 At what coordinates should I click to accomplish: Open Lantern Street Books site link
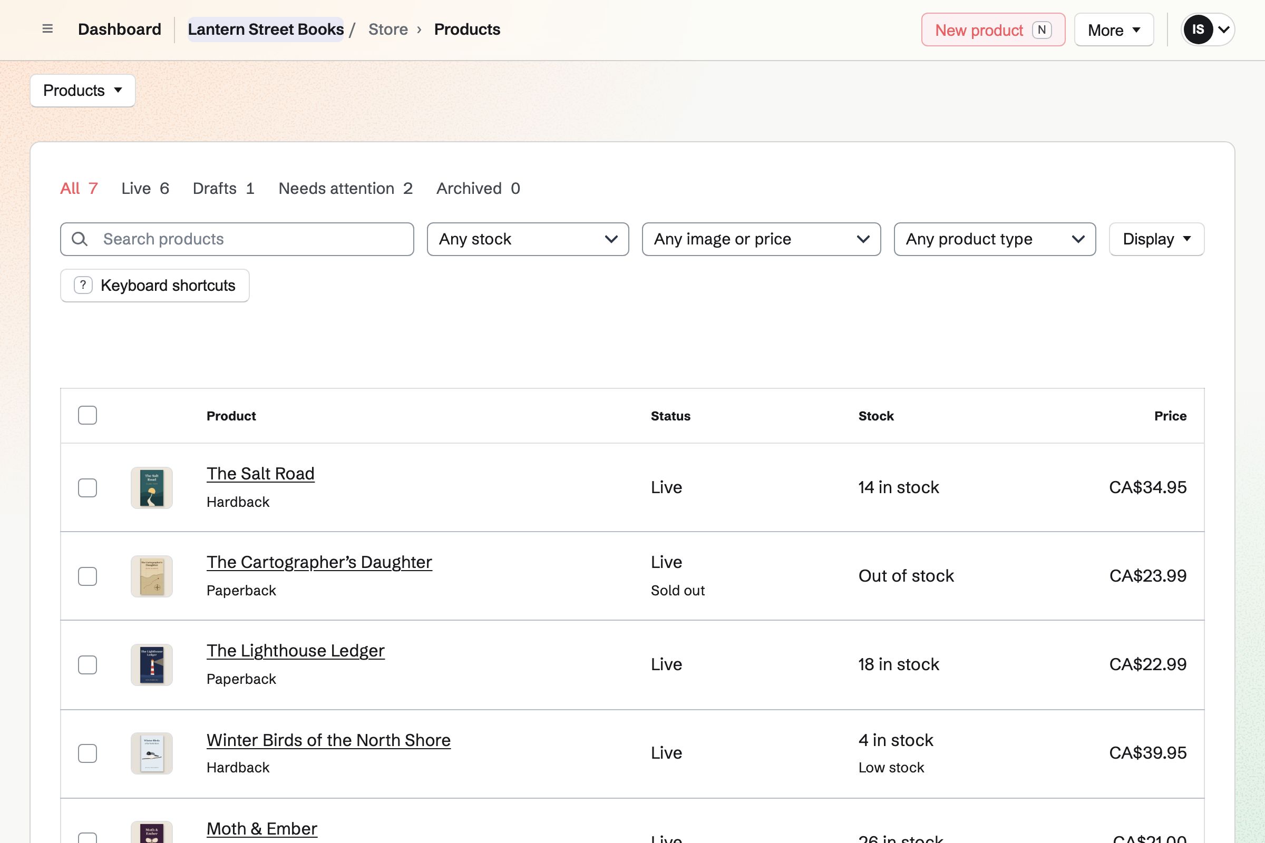266,29
